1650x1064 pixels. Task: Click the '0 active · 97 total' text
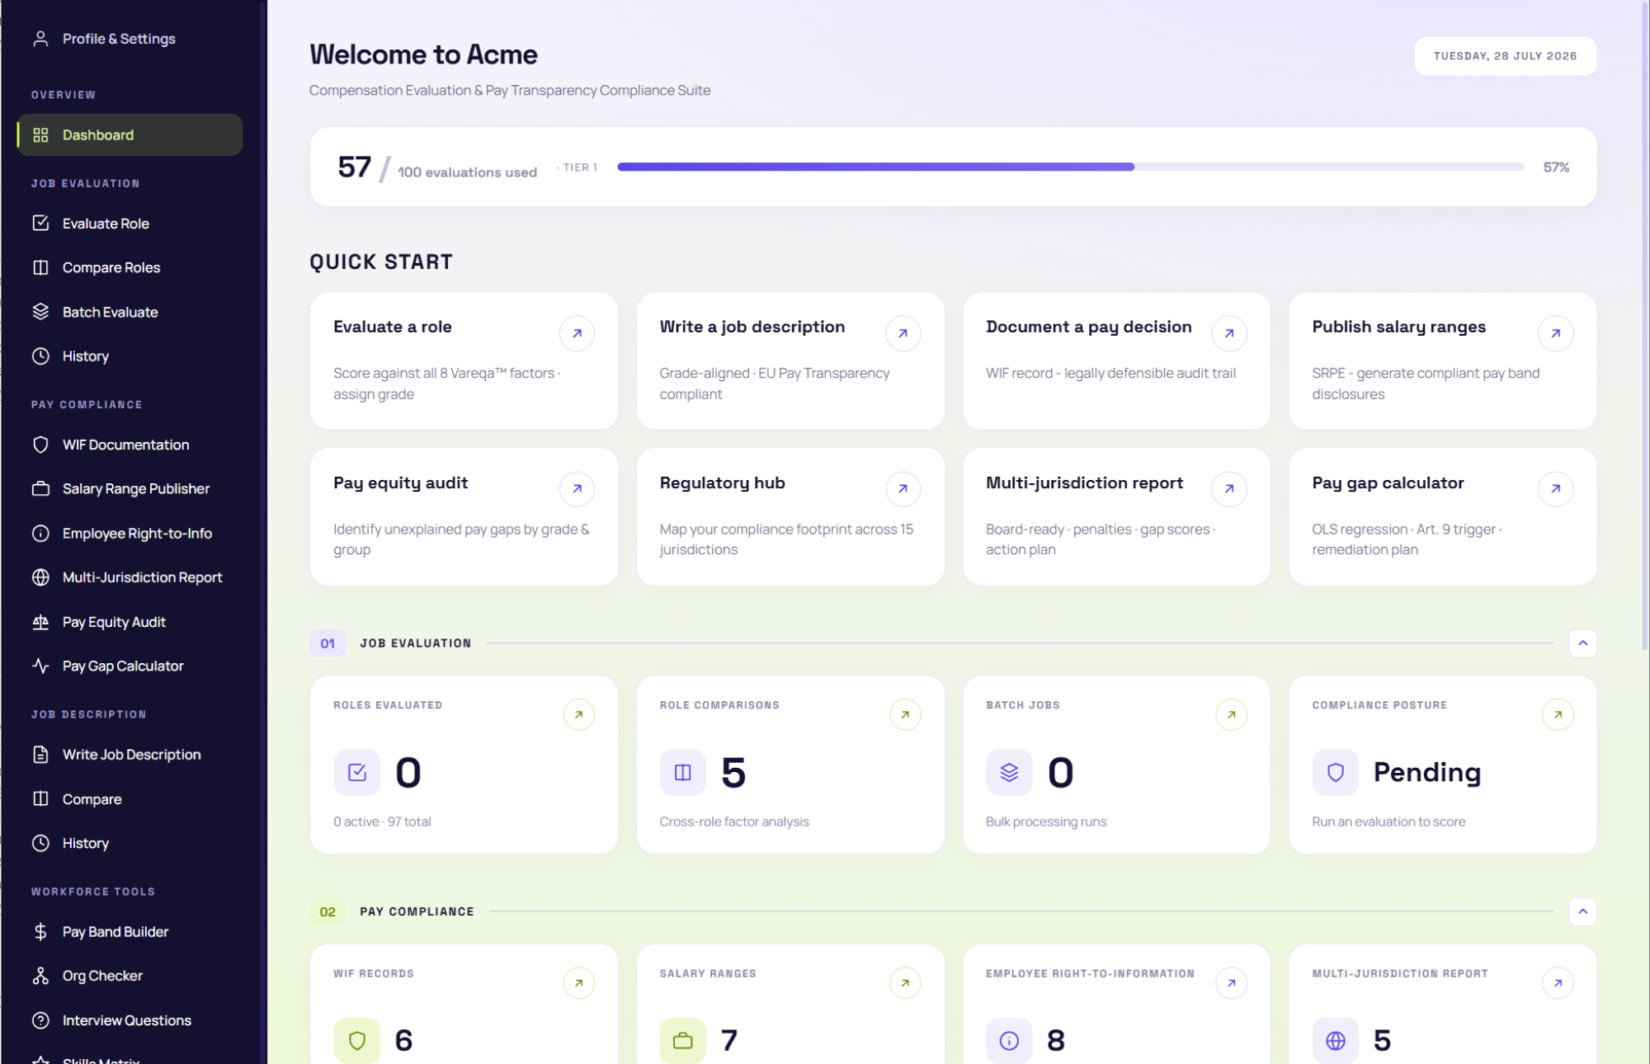(x=382, y=822)
